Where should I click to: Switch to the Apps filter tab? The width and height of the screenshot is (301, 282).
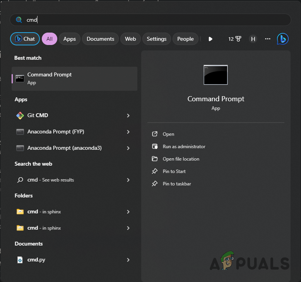coord(70,39)
